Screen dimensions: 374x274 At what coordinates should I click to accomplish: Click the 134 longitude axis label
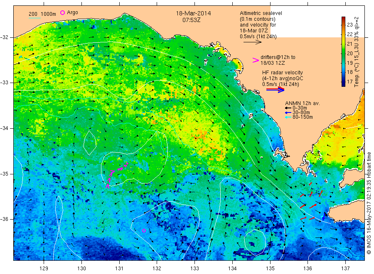[232, 269]
